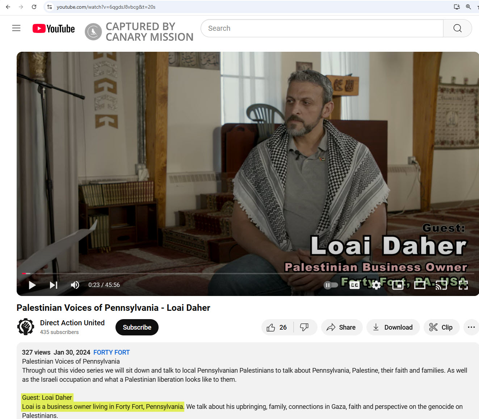Activate the Miniplayer
Image resolution: width=479 pixels, height=419 pixels.
tap(398, 285)
